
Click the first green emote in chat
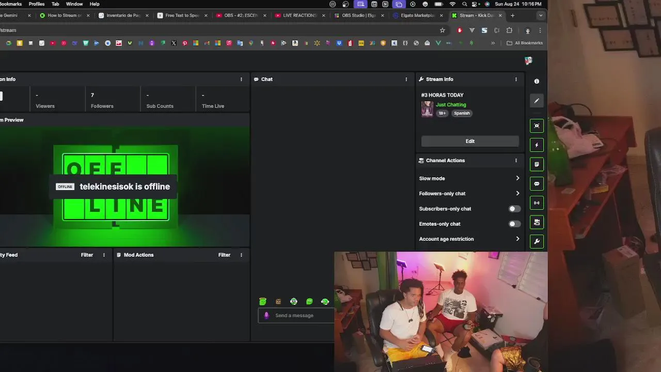tap(263, 302)
